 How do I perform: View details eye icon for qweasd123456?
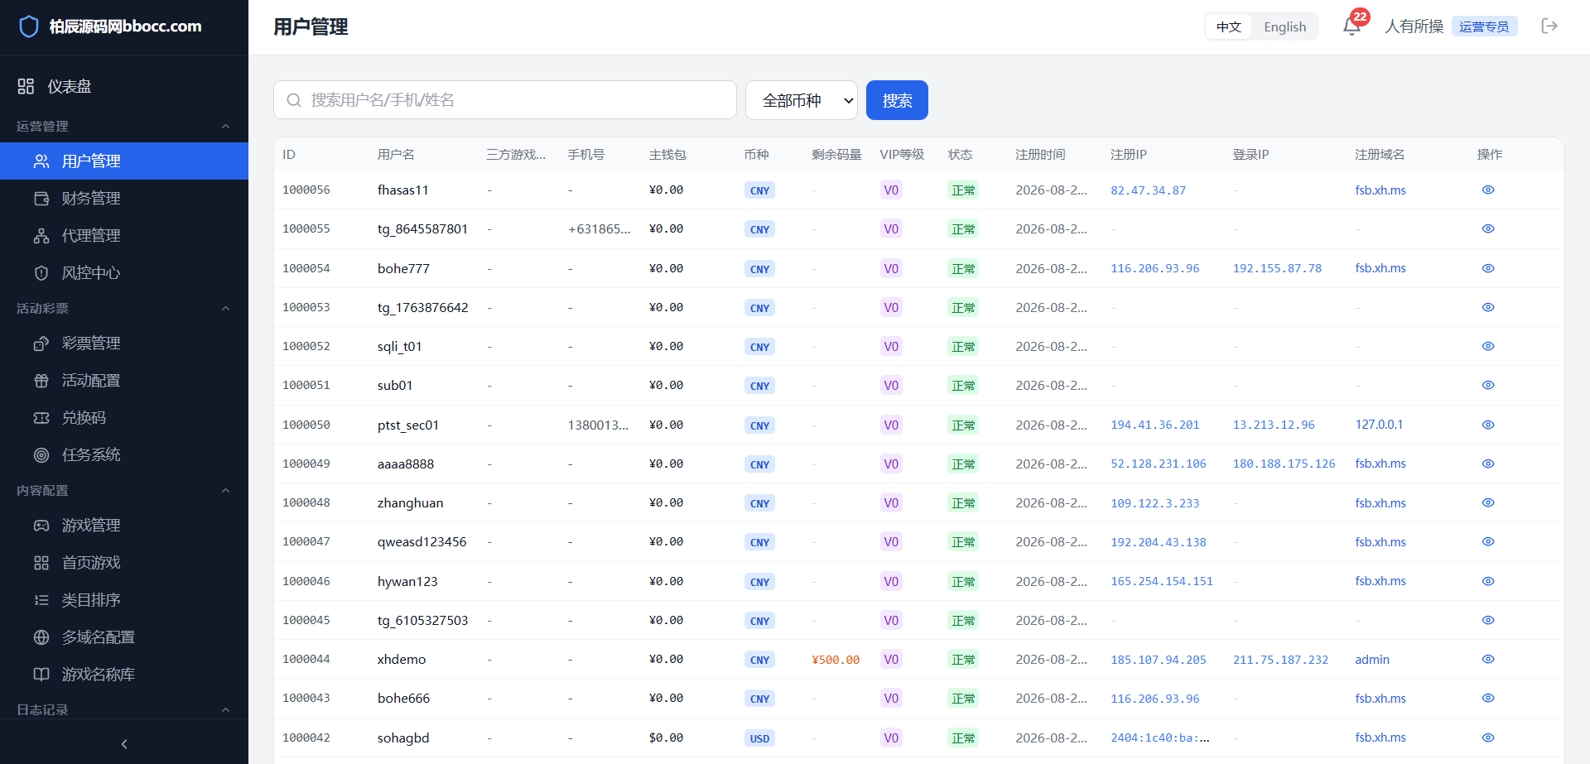(x=1488, y=541)
